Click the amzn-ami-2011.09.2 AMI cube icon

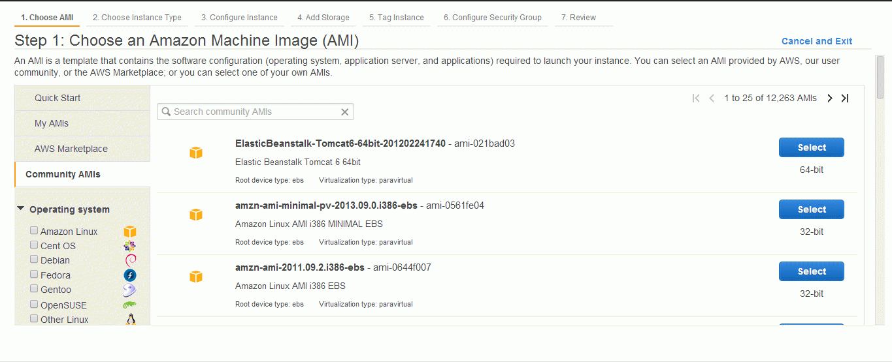(x=196, y=277)
